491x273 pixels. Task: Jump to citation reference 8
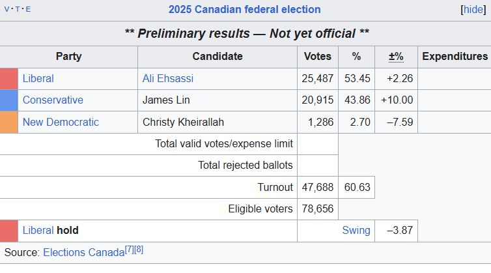pos(139,250)
